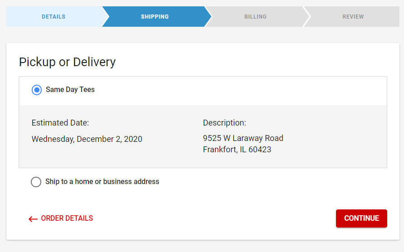Select the Same Day Tees radio button

click(x=37, y=90)
